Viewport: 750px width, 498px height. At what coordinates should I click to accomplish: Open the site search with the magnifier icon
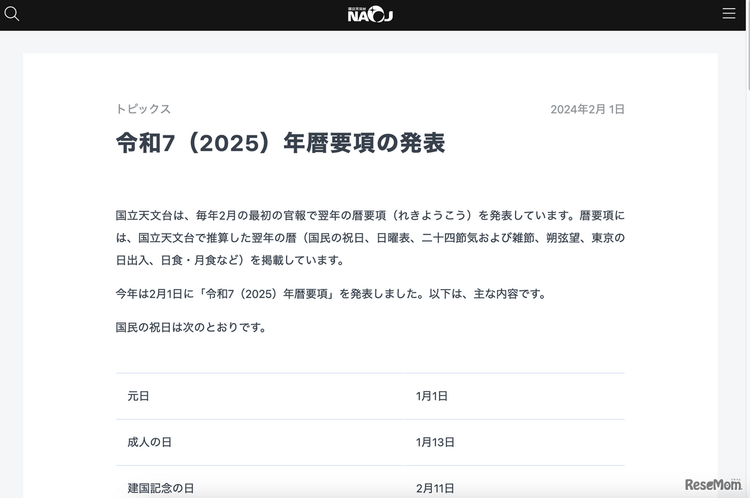pos(12,13)
